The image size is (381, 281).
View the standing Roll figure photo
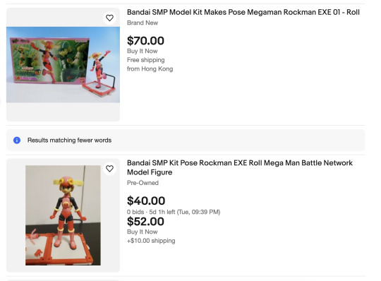tap(63, 215)
